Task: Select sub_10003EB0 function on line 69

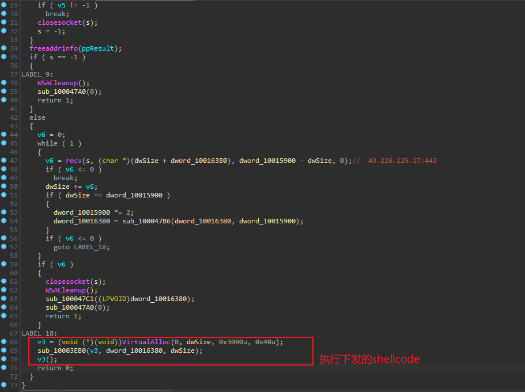Action: point(62,351)
